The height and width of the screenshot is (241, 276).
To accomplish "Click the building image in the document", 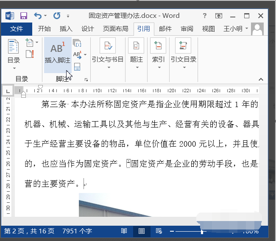I will tap(115, 205).
